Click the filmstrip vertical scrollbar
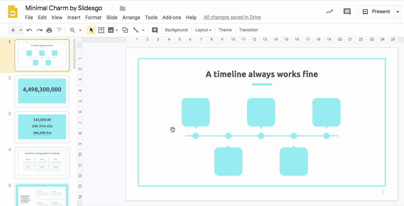Screen dimensions: 404x206 tap(75, 54)
